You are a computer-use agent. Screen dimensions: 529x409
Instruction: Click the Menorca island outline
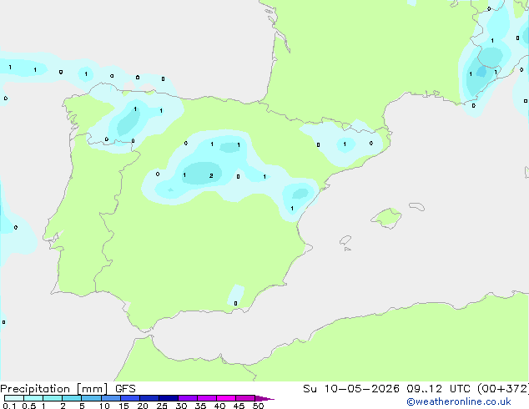point(417,206)
